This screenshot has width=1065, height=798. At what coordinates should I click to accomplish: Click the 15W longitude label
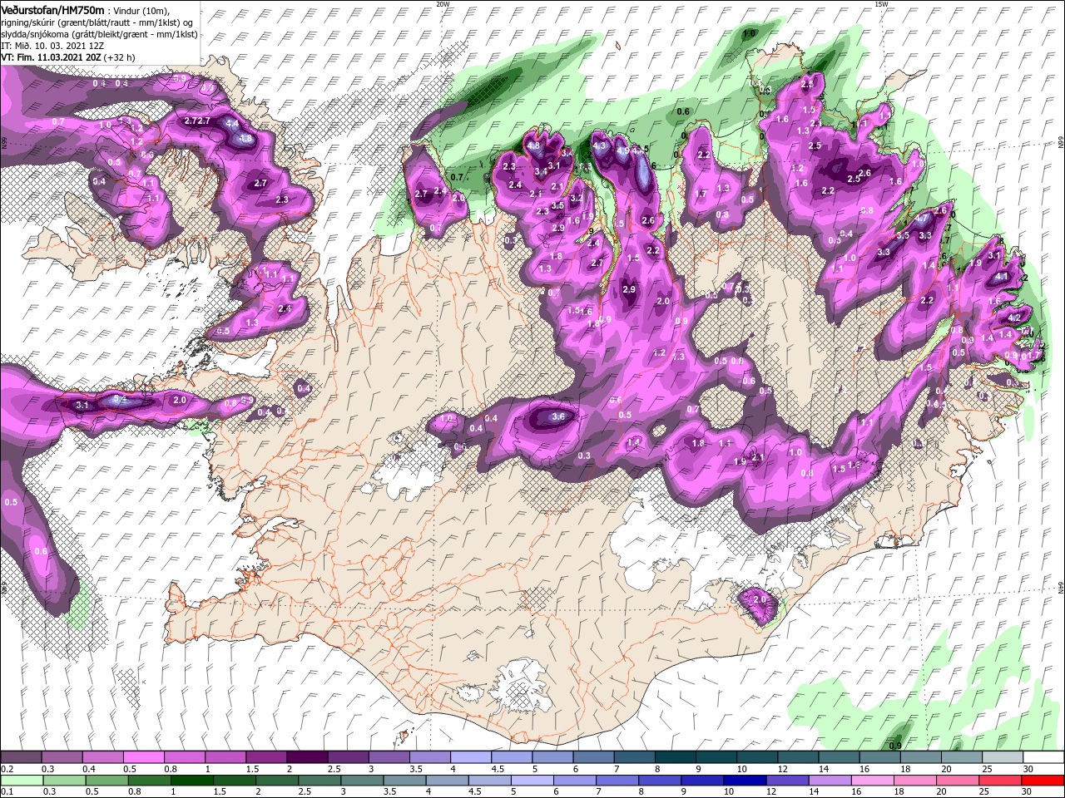[880, 3]
